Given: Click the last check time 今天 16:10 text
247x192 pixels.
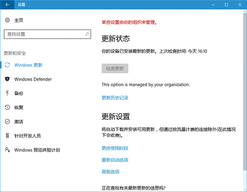Looking at the screenshot, I should (x=197, y=51).
